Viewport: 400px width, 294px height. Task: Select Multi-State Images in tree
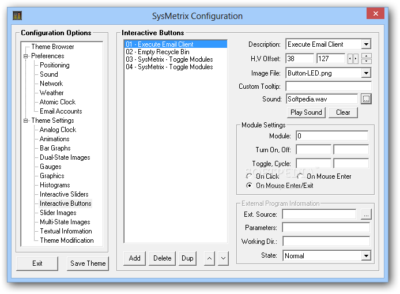65,222
